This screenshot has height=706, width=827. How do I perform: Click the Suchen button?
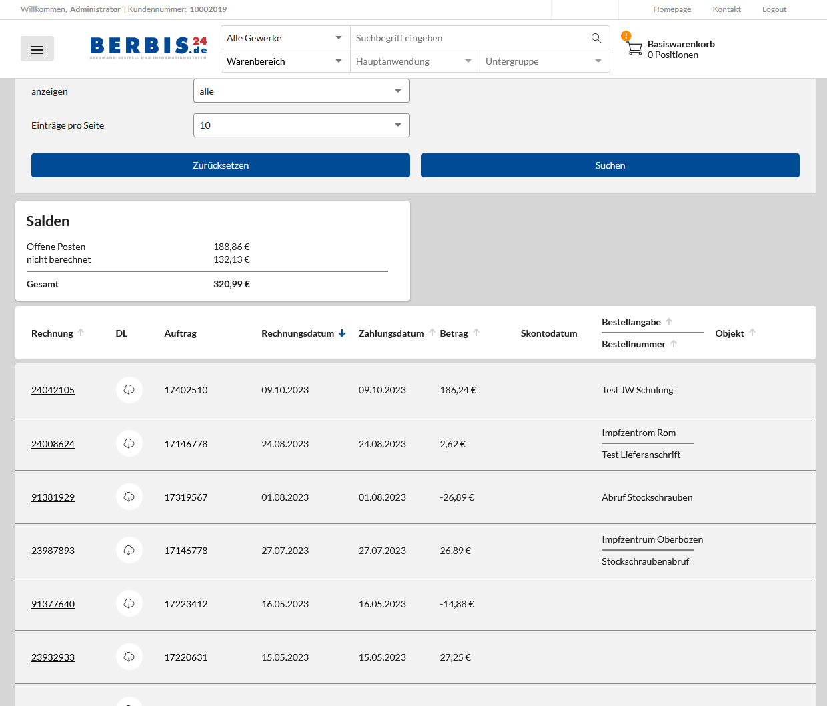click(x=610, y=165)
